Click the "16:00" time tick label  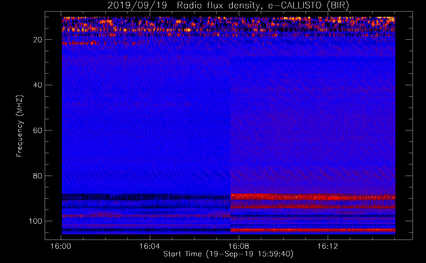click(x=61, y=246)
